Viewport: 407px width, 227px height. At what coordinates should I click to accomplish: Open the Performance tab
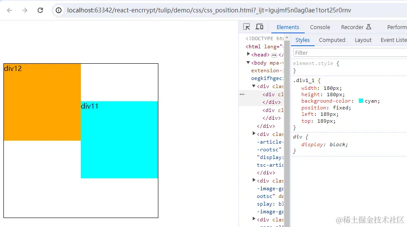tap(397, 27)
